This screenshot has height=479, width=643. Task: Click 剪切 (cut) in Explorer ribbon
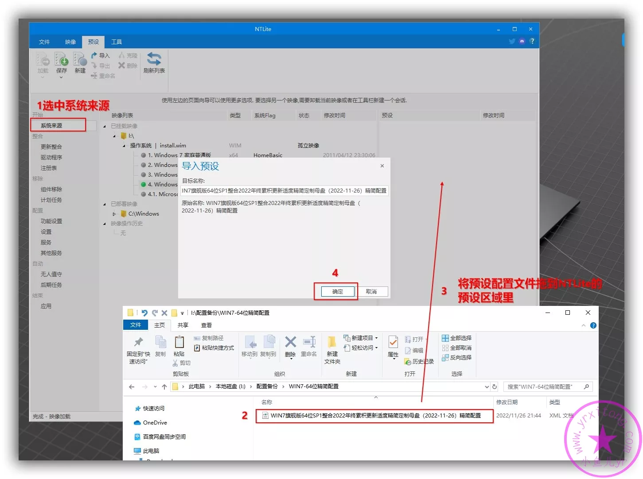click(x=181, y=363)
